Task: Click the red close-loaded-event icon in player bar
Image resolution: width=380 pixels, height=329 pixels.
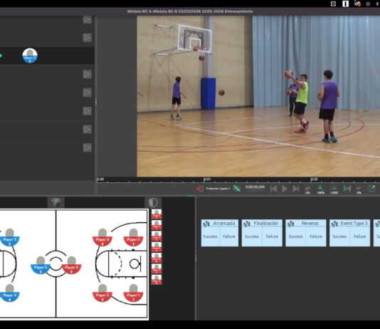Action: [x=200, y=189]
